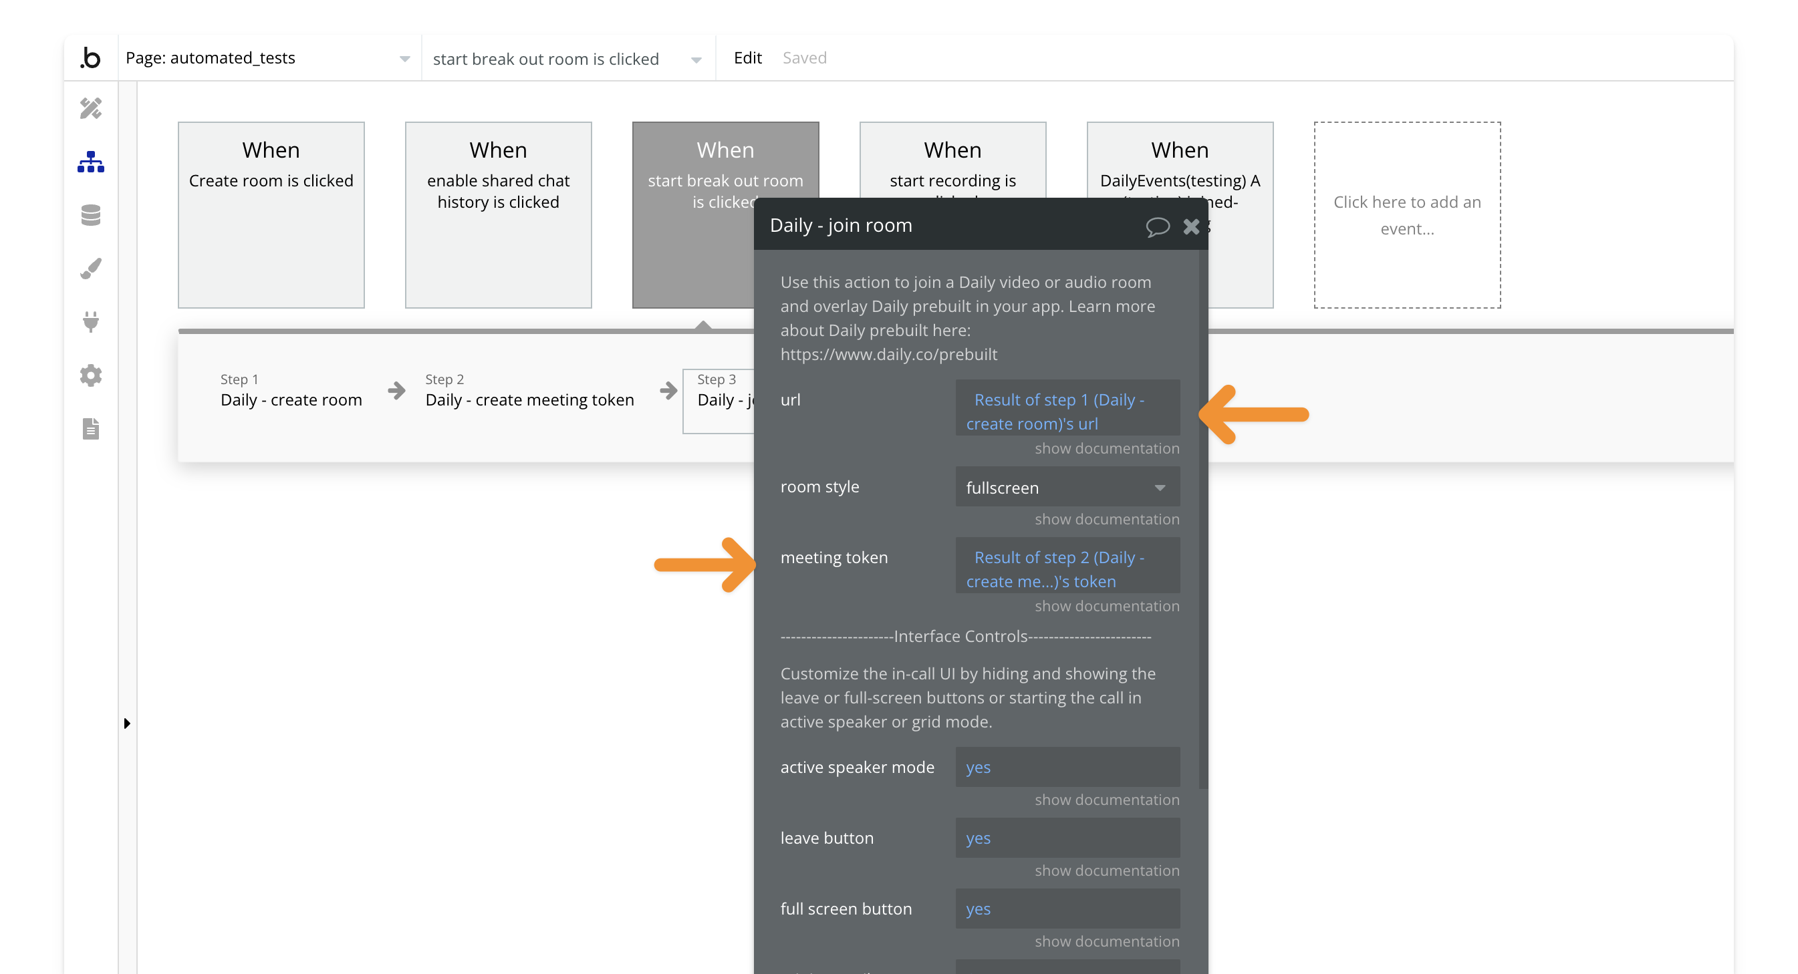This screenshot has width=1798, height=974.
Task: Open the Plugins tab plug icon
Action: click(91, 321)
